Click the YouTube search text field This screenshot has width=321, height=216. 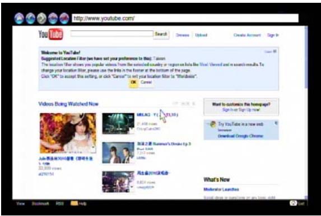[112, 34]
